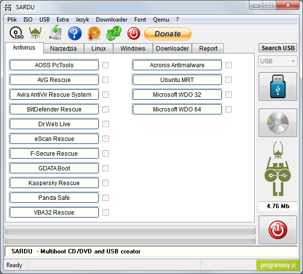Click the AVG Rescue button
This screenshot has height=274, width=303.
pyautogui.click(x=54, y=80)
